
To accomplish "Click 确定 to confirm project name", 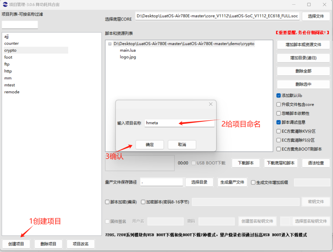I will point(150,145).
